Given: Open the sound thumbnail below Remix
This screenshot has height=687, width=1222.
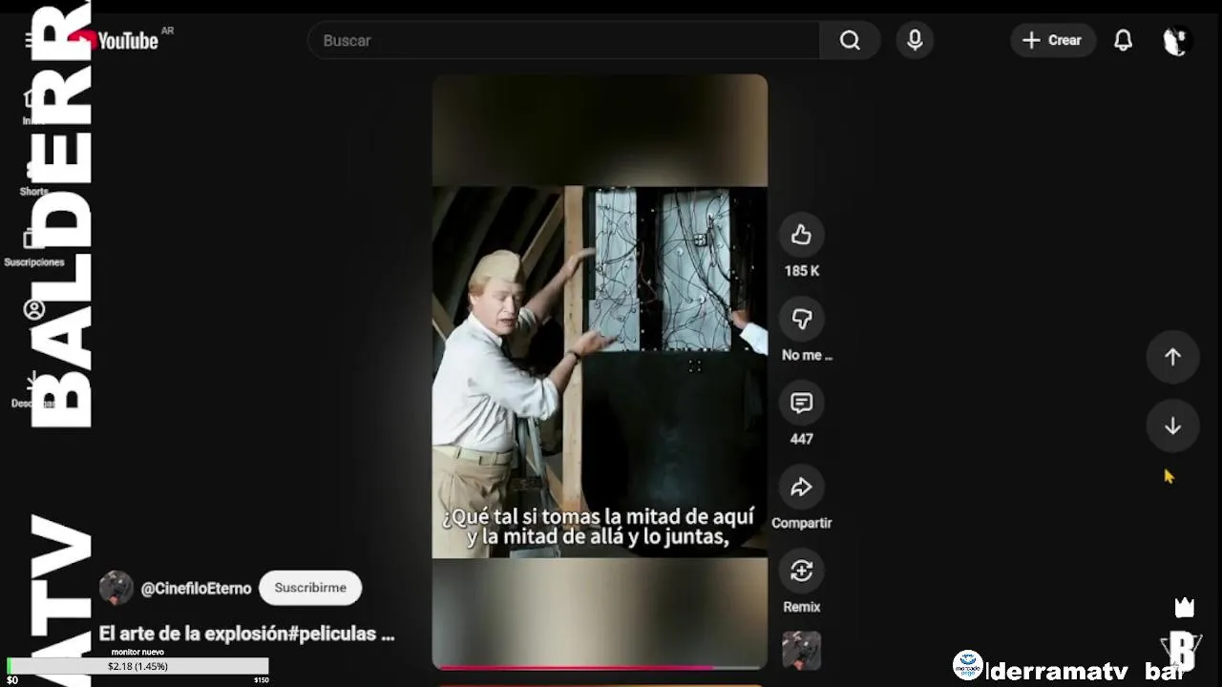Looking at the screenshot, I should click(801, 650).
